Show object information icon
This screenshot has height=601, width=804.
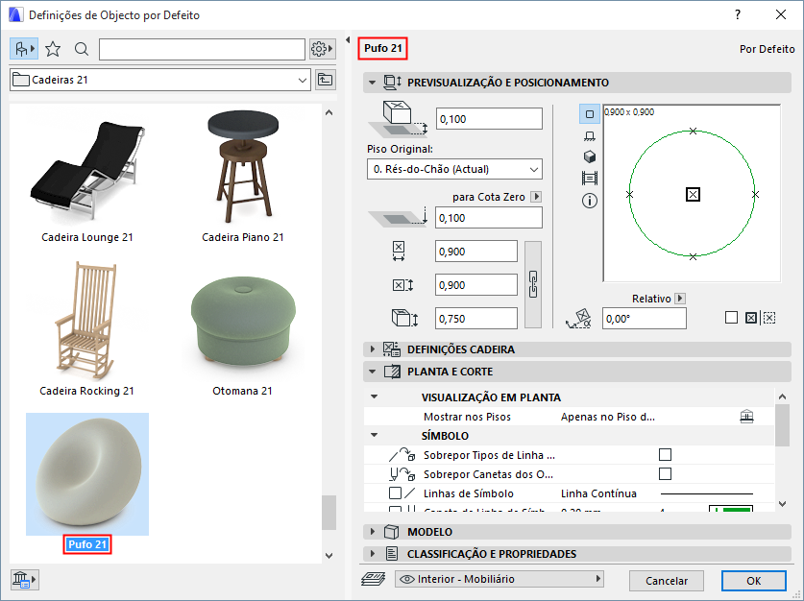coord(590,201)
